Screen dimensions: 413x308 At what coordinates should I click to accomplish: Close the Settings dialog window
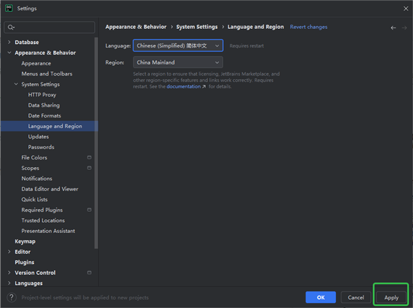(x=403, y=8)
